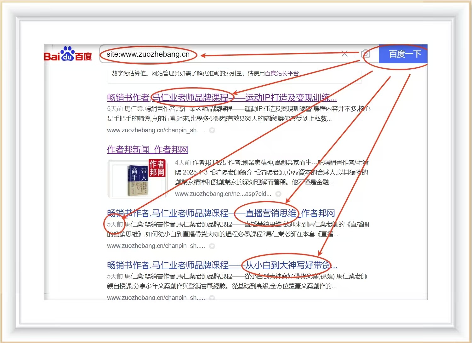
Task: Click the URL under the 直播营销思维 result
Action: pos(156,246)
